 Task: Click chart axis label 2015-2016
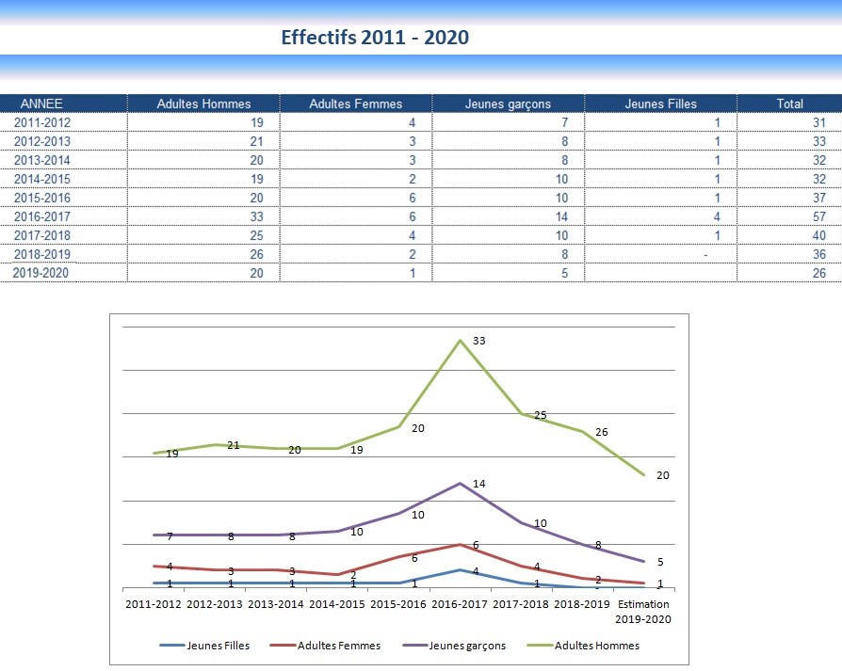[397, 604]
